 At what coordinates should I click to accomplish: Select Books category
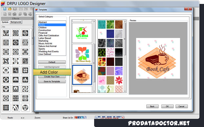(52, 25)
